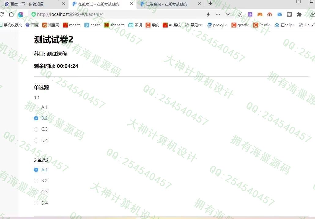Open the Weibo extension icon
Viewport: 315px width, 219px height.
270,14
